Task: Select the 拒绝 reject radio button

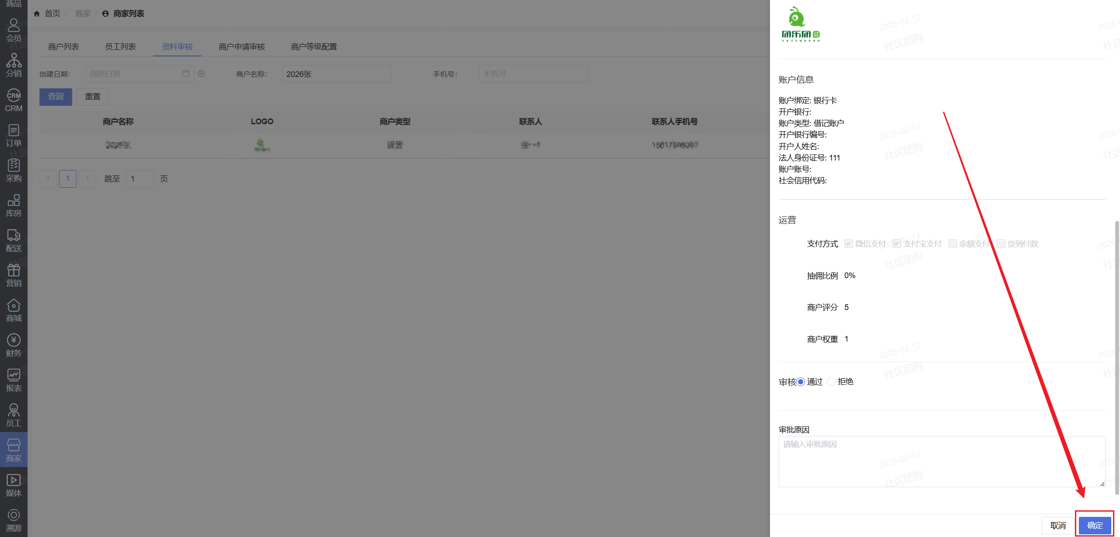Action: pos(831,382)
